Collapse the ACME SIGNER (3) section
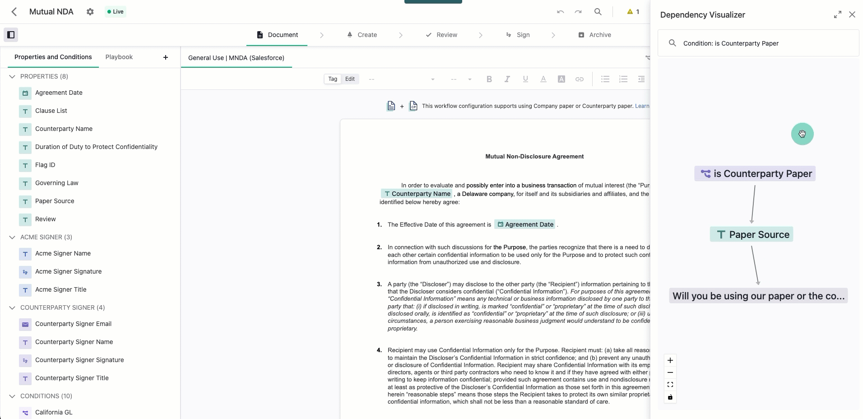This screenshot has width=863, height=419. tap(12, 237)
